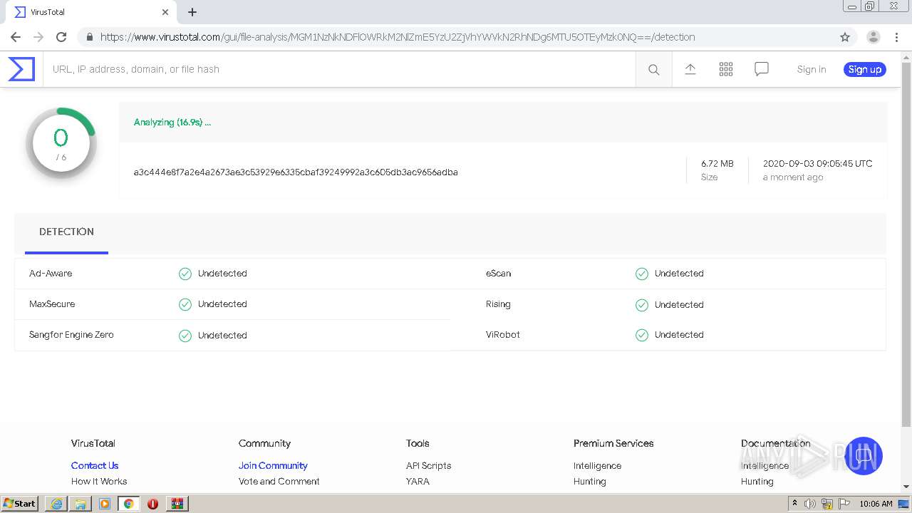Open Premium Services Hunting link
This screenshot has height=513, width=912.
coord(589,482)
